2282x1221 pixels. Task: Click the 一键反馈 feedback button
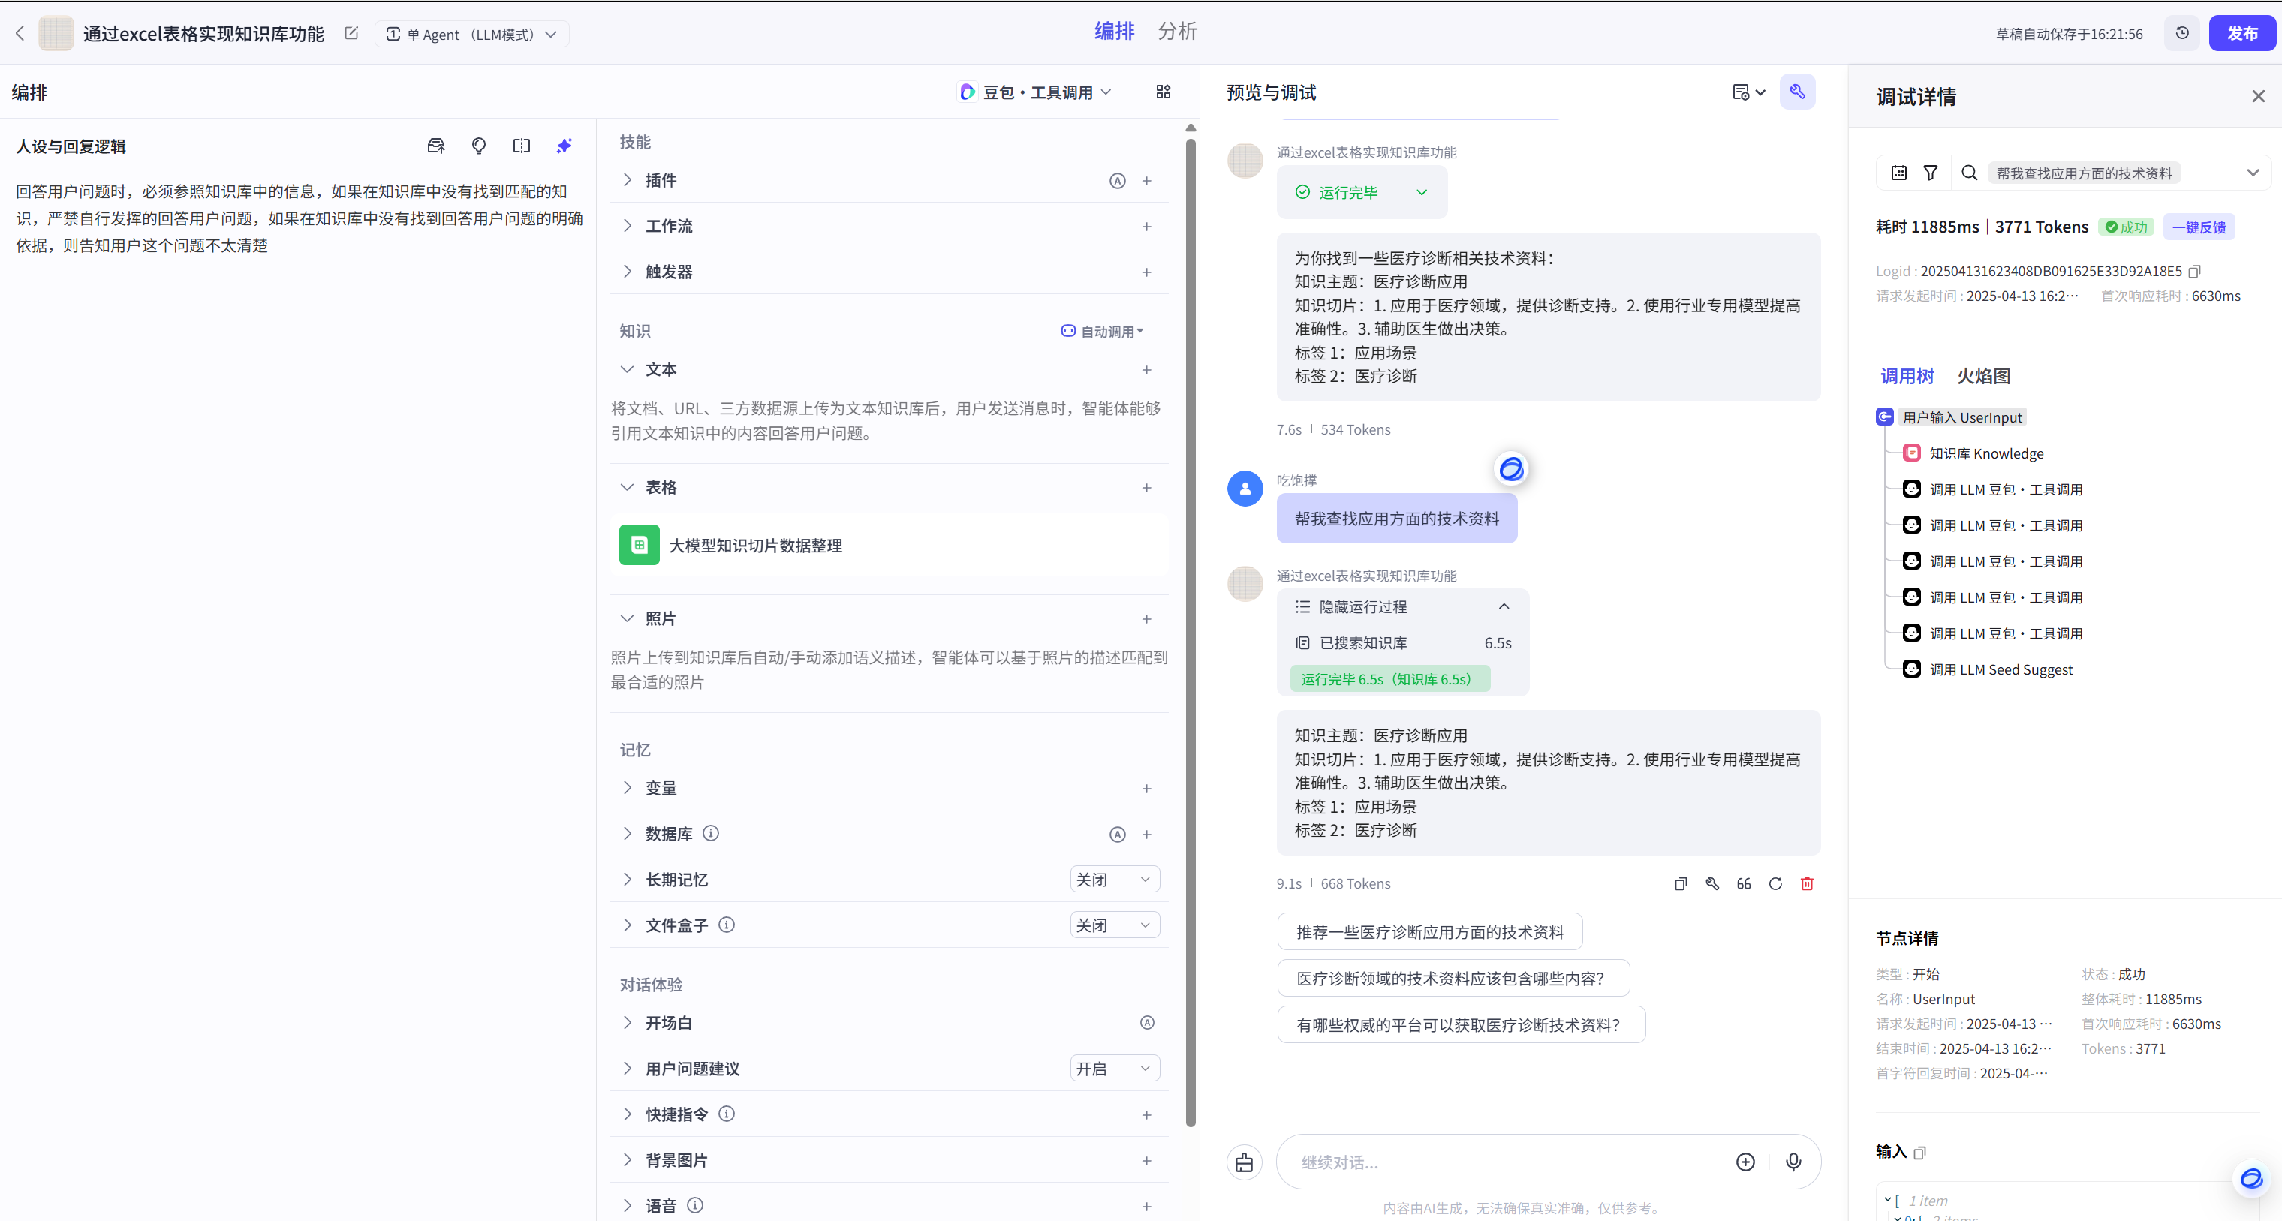coord(2199,227)
